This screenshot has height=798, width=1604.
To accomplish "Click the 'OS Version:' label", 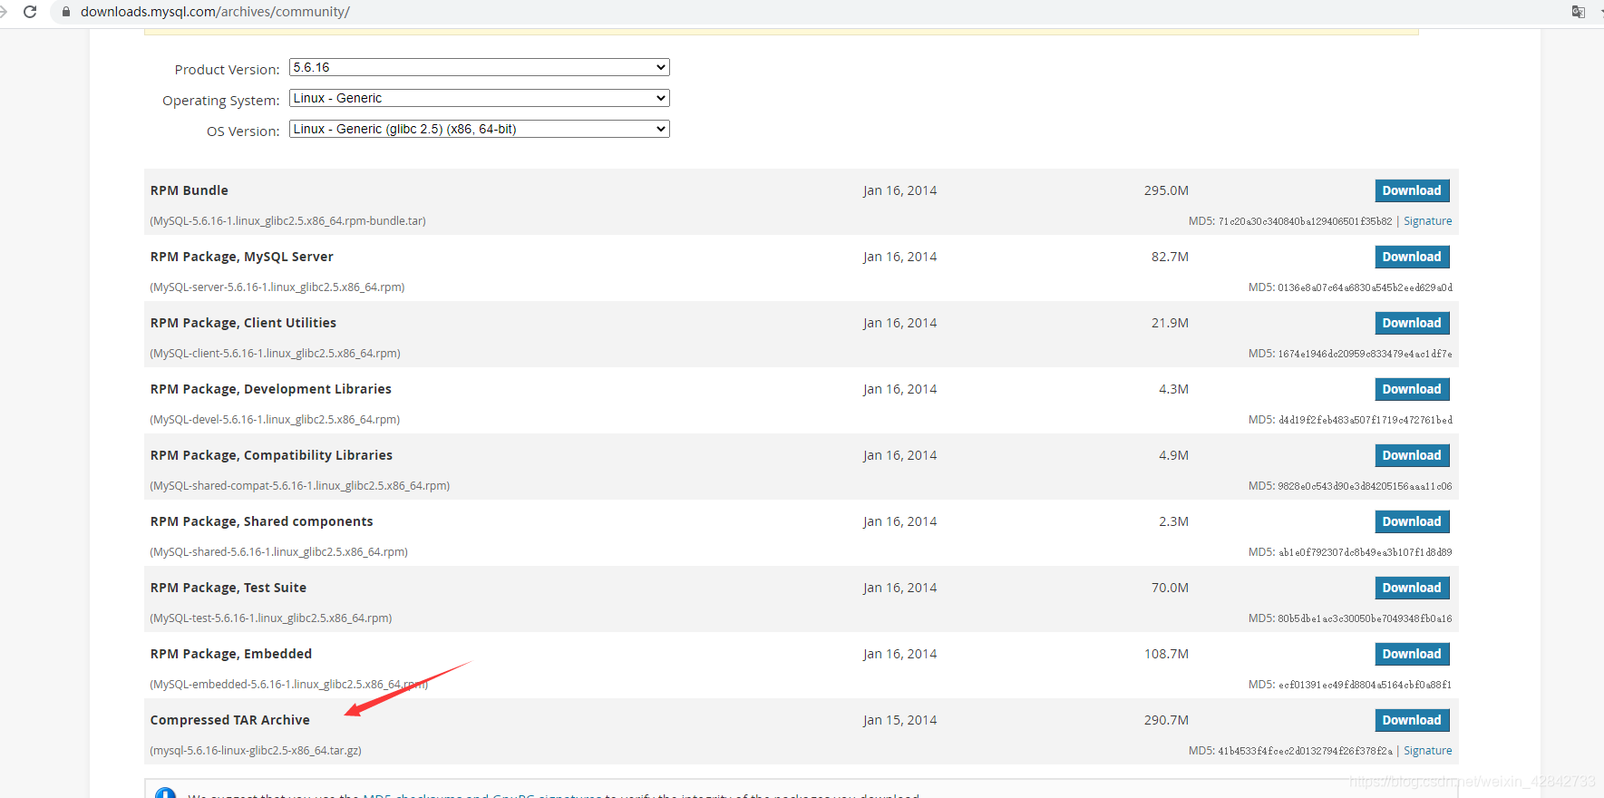I will pyautogui.click(x=243, y=131).
